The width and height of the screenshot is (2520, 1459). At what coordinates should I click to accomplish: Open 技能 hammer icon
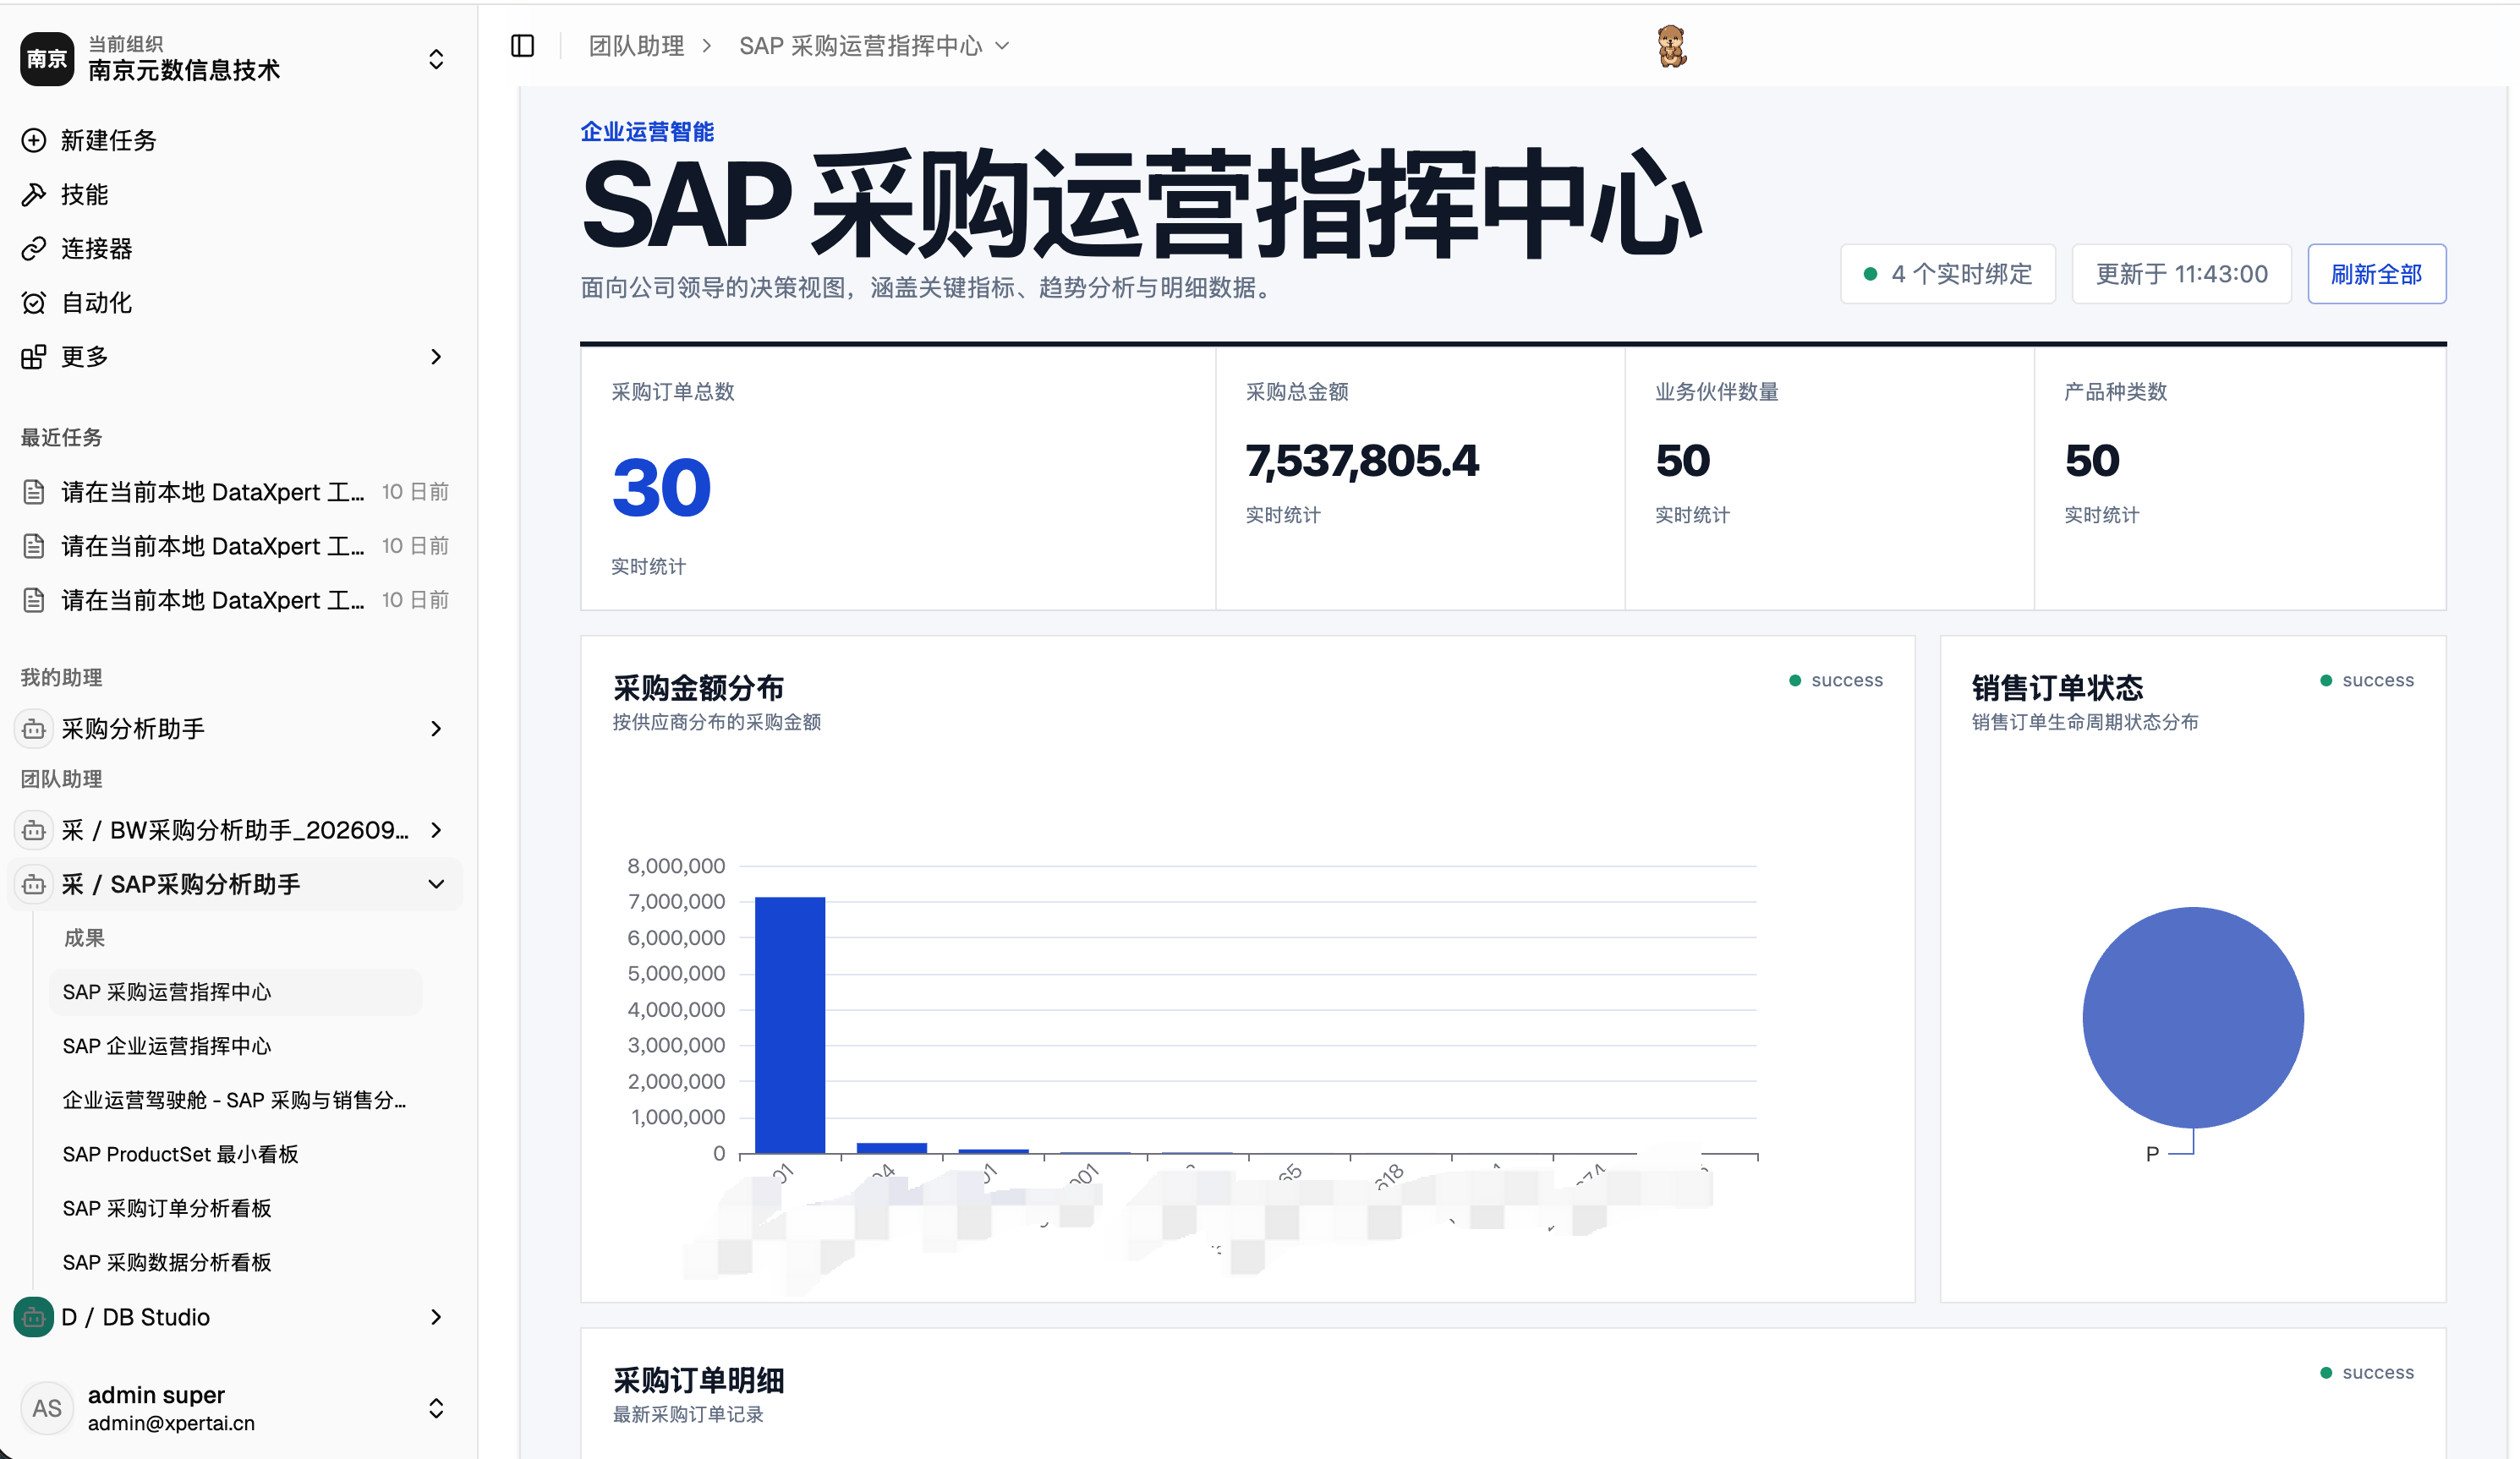click(x=34, y=194)
